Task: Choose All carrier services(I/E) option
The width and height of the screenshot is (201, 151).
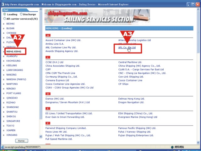Action: click(x=5, y=19)
